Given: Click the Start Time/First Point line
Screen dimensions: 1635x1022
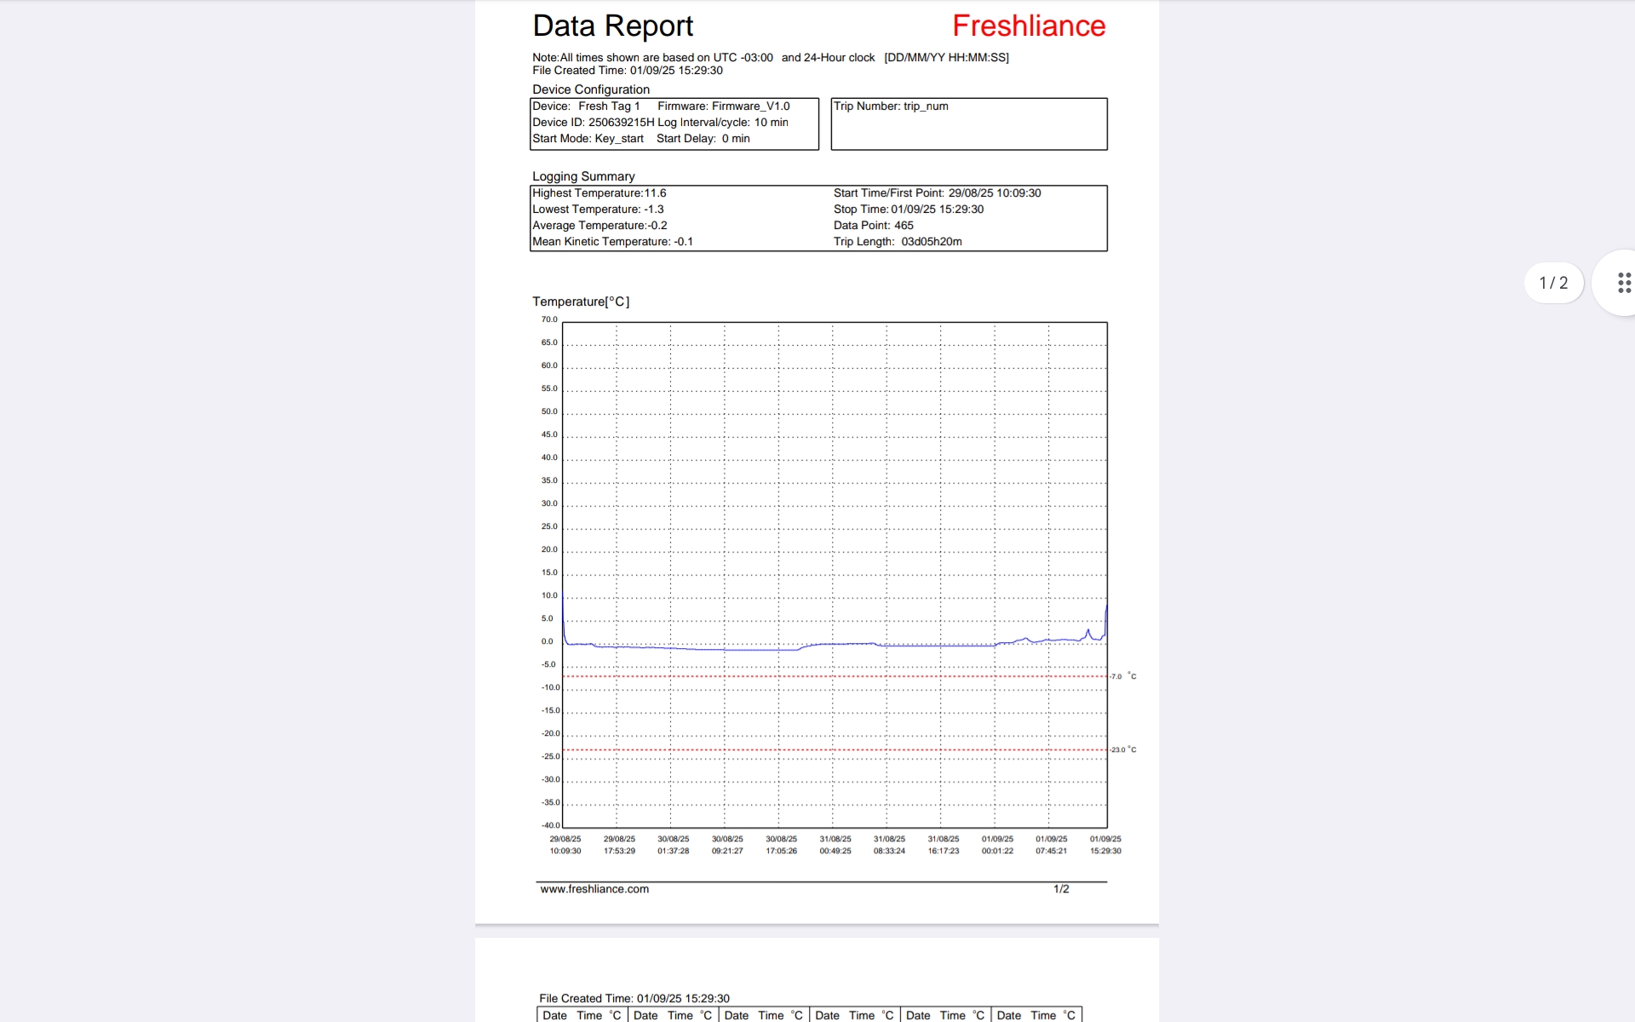Looking at the screenshot, I should coord(937,193).
